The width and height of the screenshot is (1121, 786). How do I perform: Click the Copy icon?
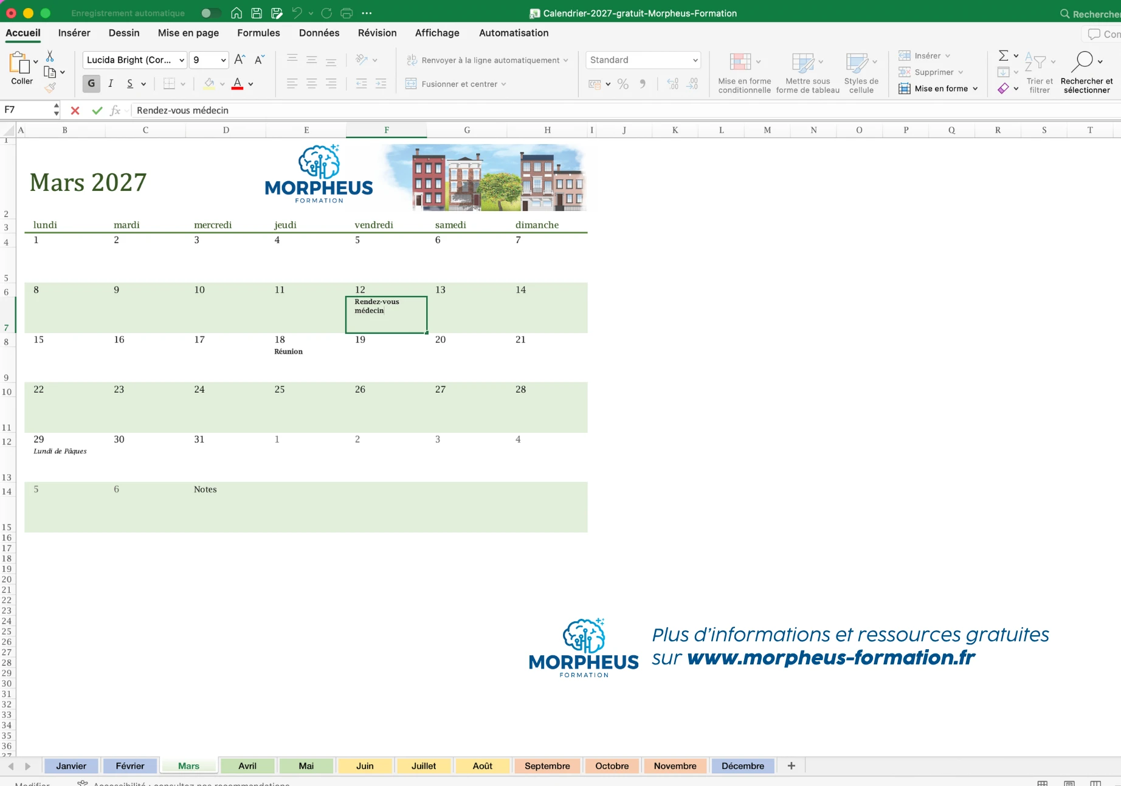pyautogui.click(x=50, y=72)
